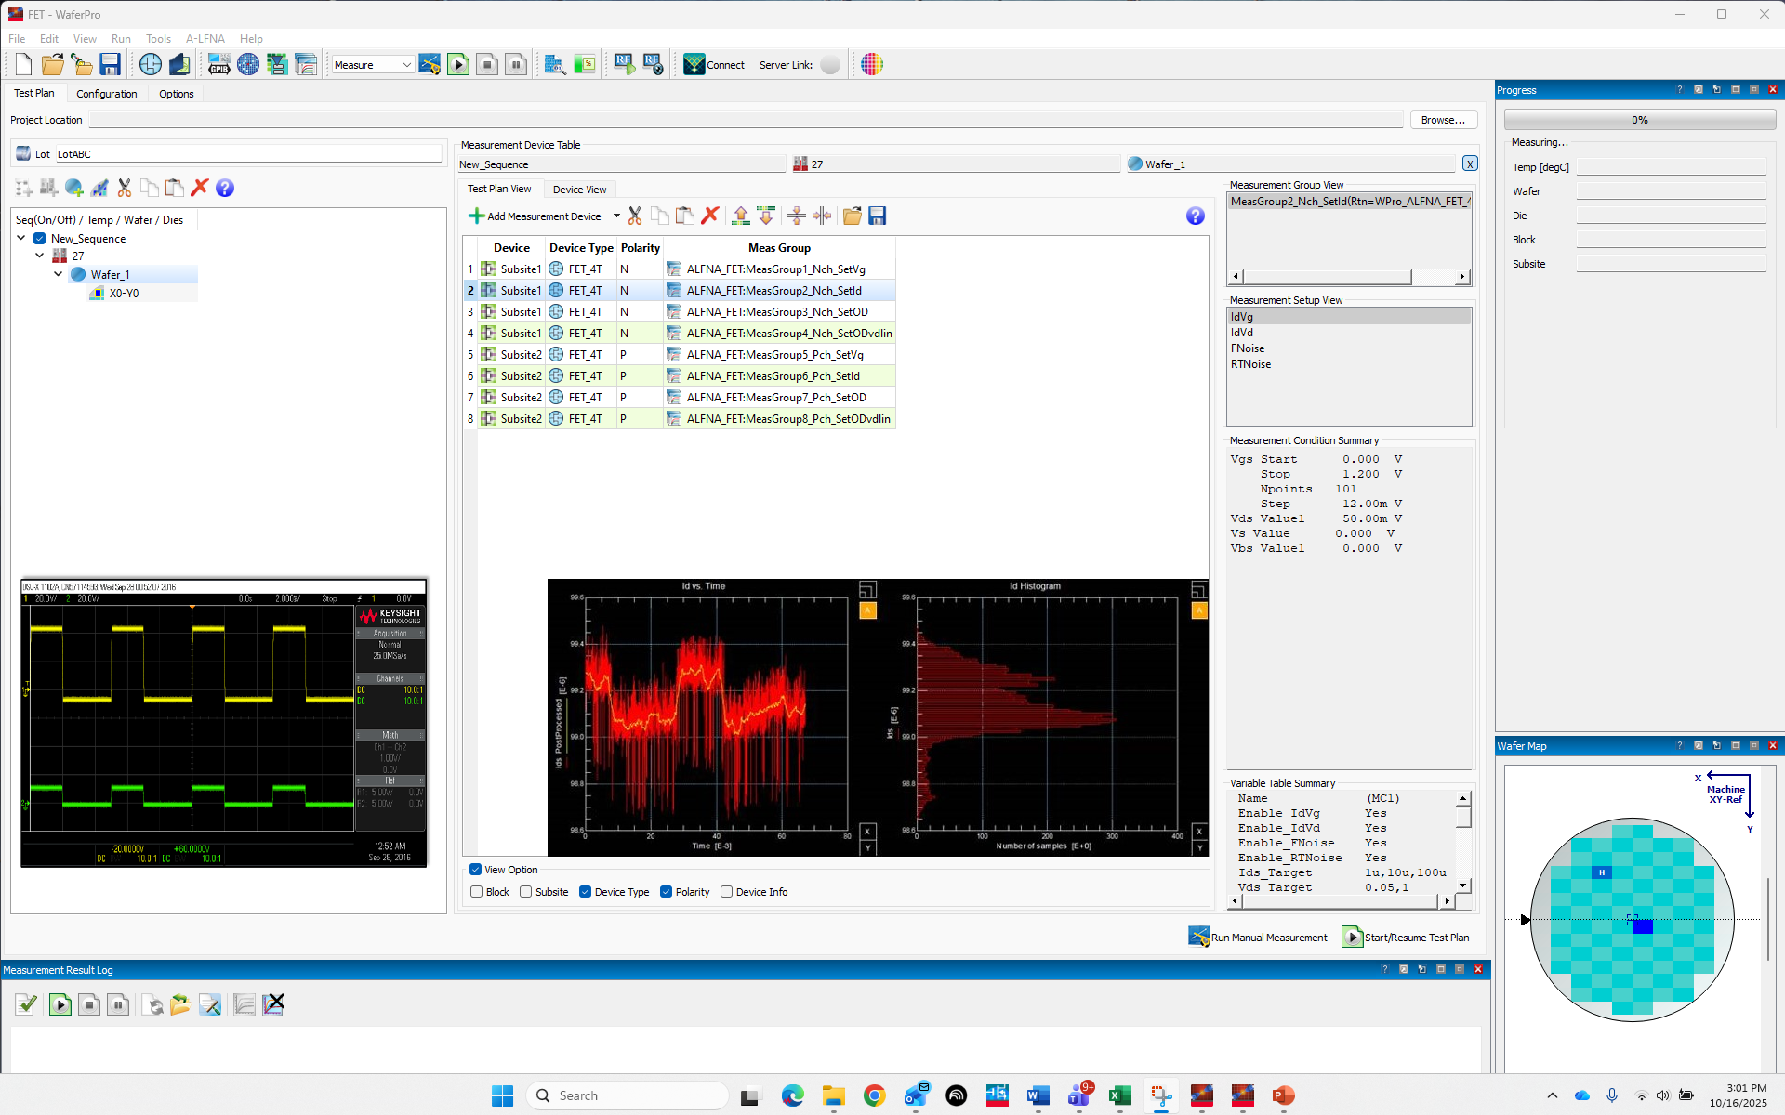Open the GPIB configuration tool

point(219,64)
